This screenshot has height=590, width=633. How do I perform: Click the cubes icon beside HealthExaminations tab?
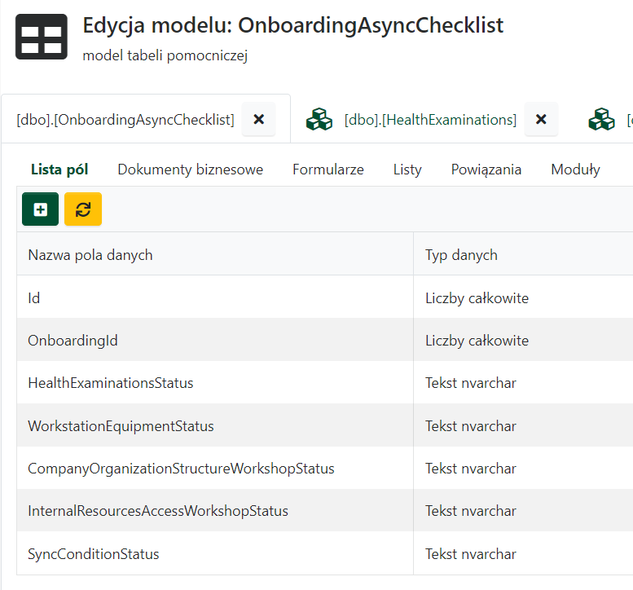[319, 120]
